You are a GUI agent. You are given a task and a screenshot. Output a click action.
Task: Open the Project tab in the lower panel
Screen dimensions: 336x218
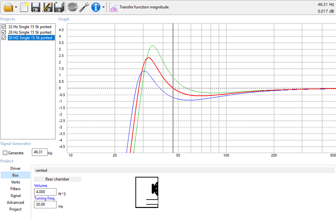click(15, 209)
